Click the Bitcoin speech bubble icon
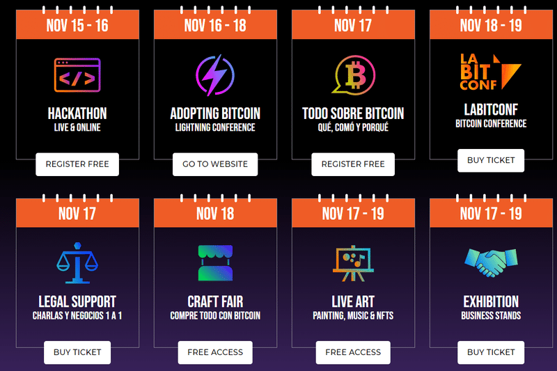The width and height of the screenshot is (557, 371). click(x=353, y=75)
